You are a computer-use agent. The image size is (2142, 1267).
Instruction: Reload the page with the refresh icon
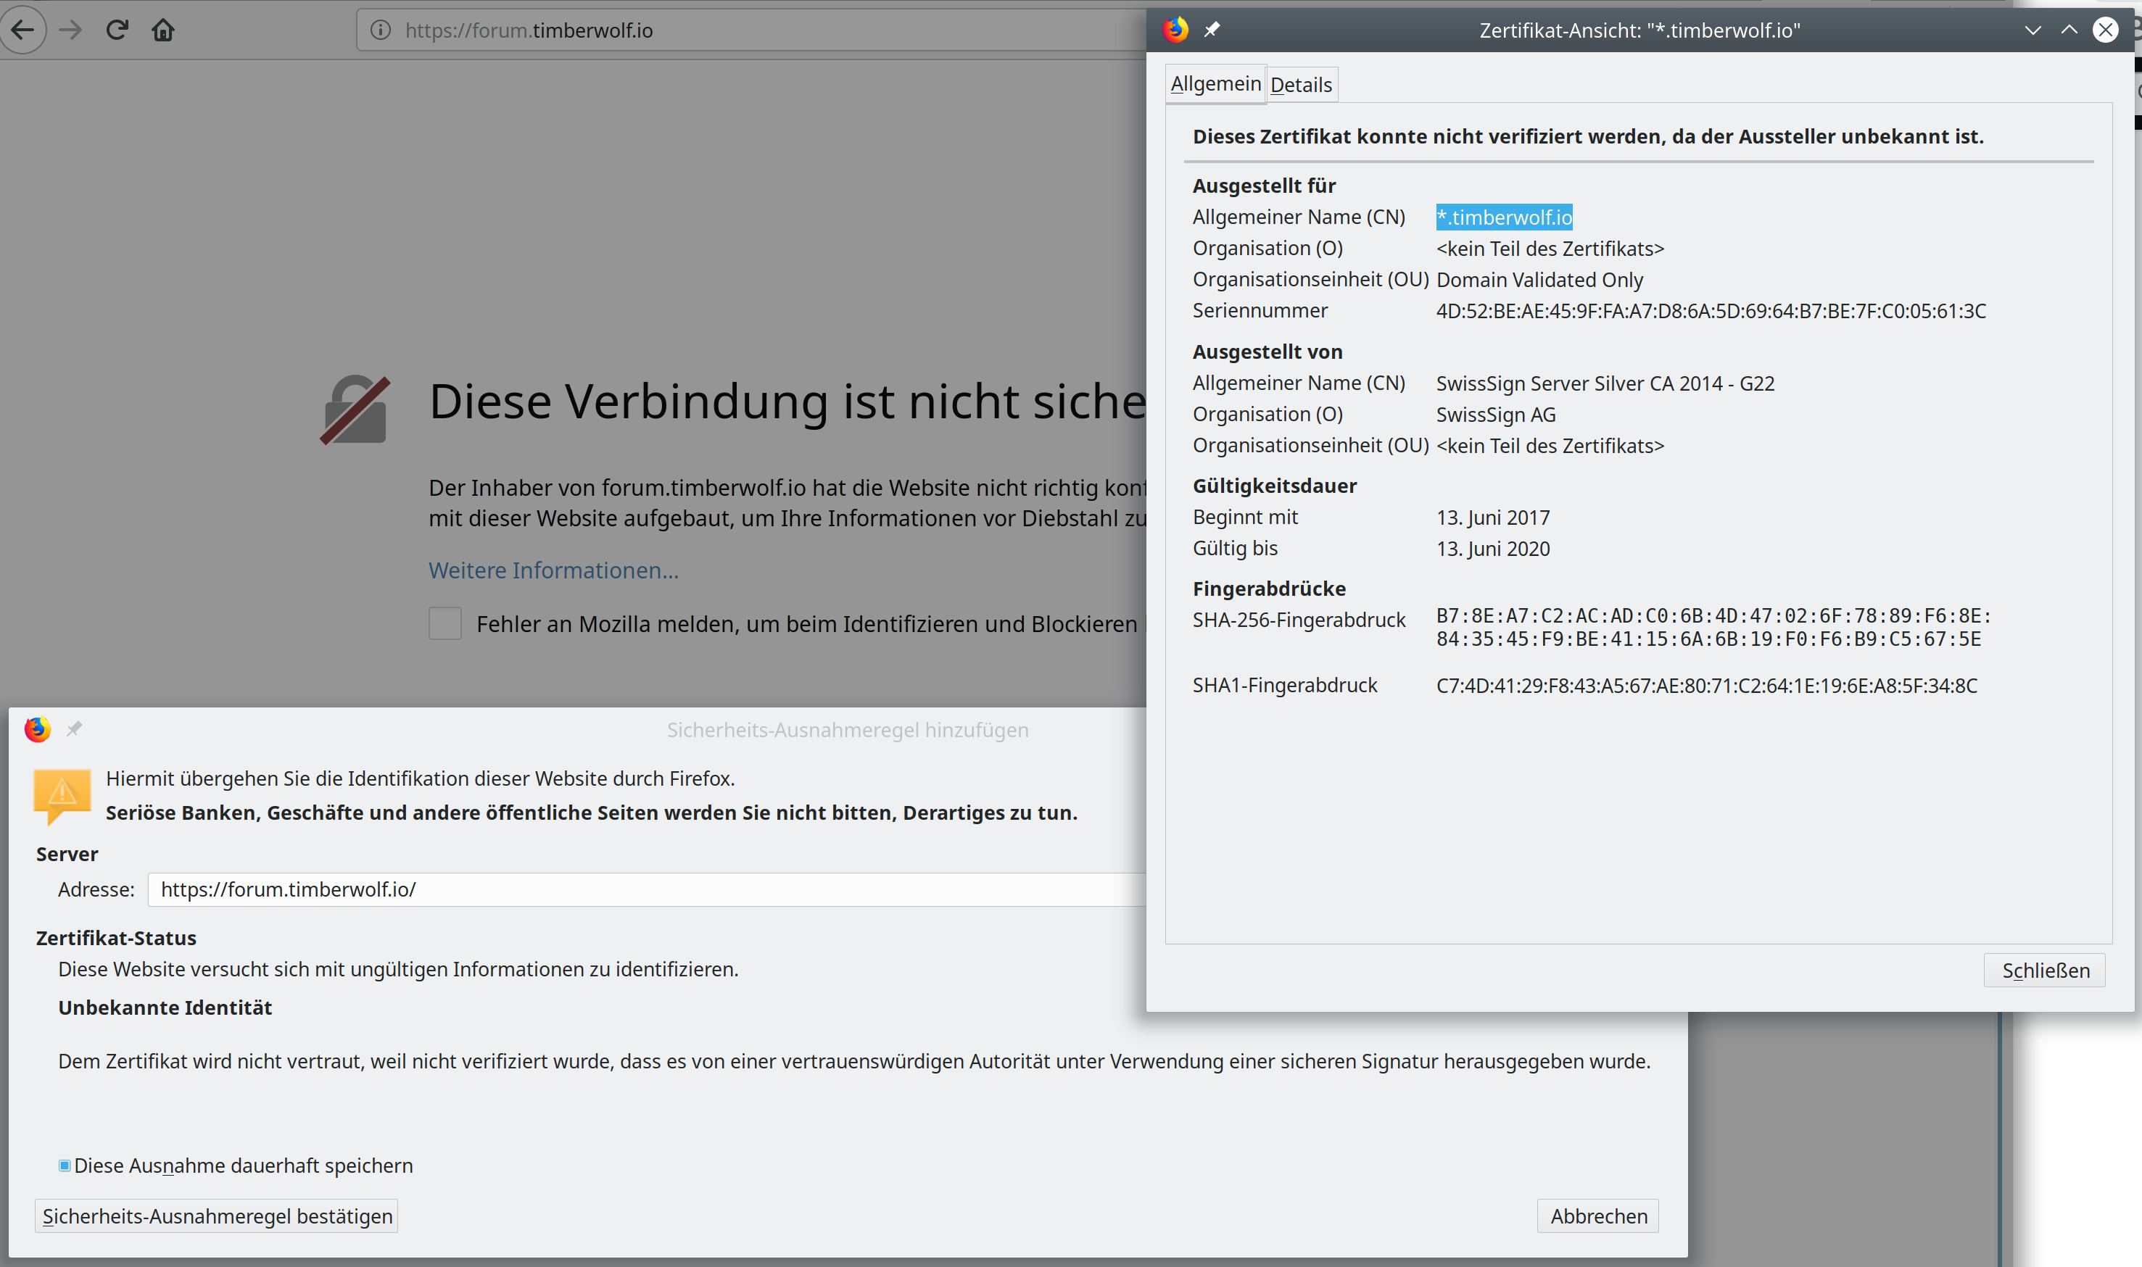point(117,30)
